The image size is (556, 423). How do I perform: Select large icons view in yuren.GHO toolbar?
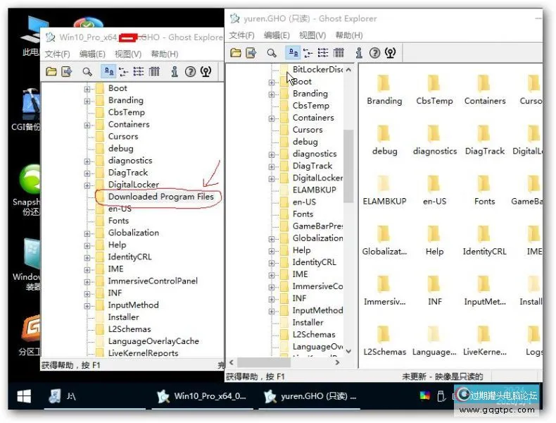point(293,53)
